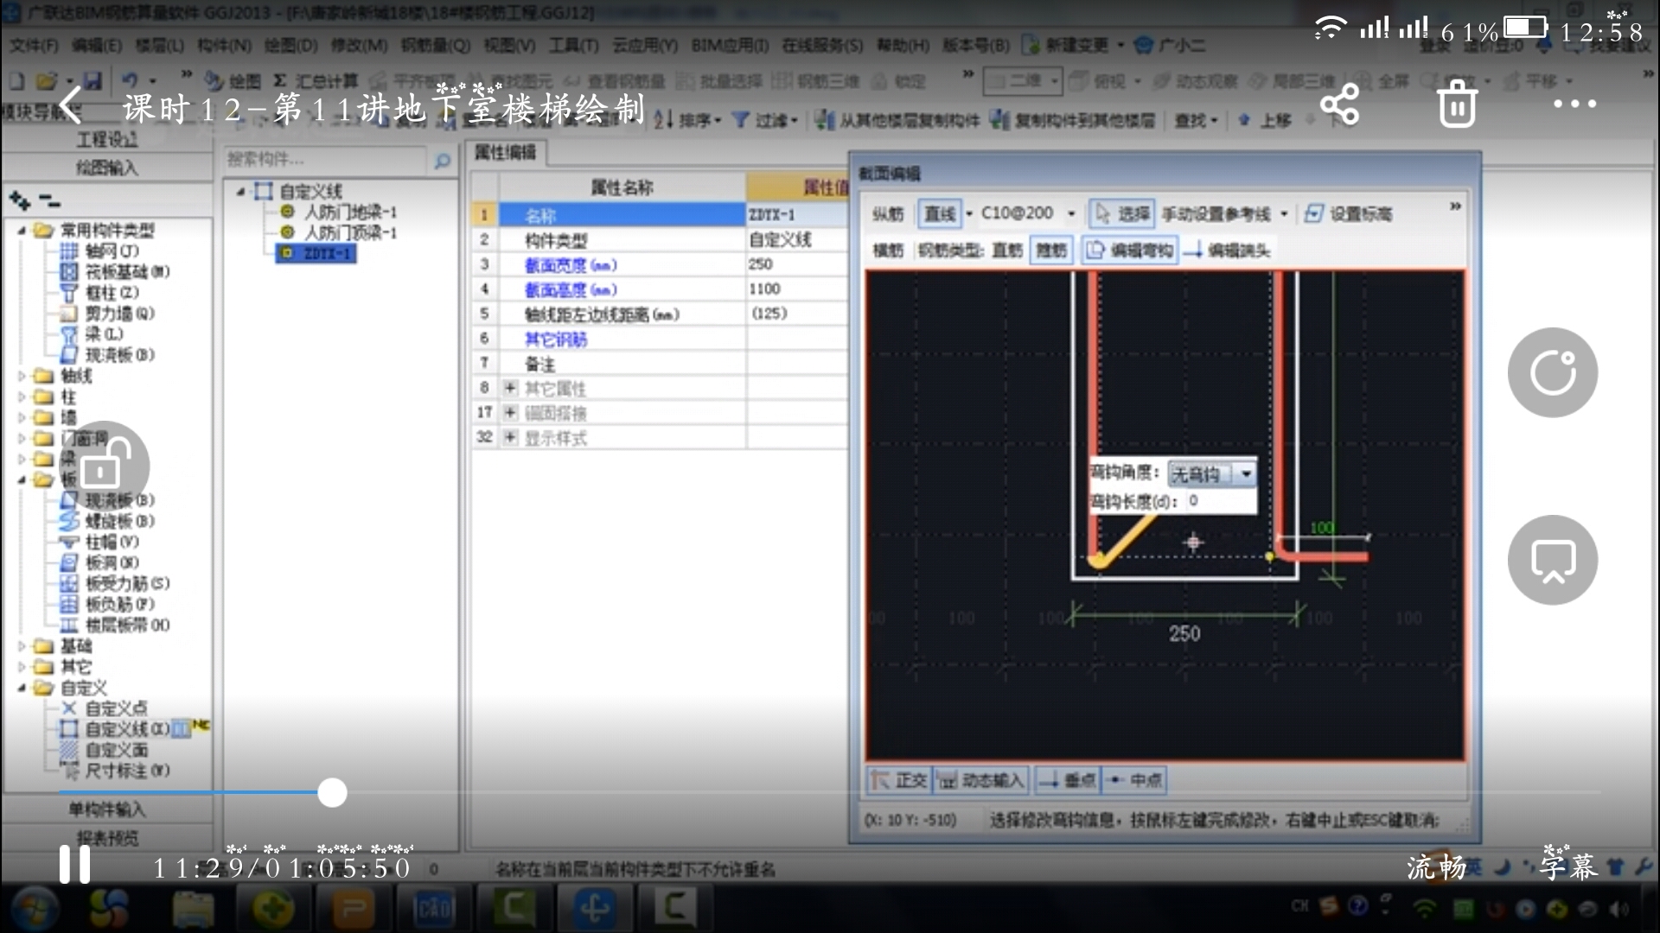The image size is (1660, 933).
Task: Collapse the 常用构件类型 folder
Action: pyautogui.click(x=22, y=230)
